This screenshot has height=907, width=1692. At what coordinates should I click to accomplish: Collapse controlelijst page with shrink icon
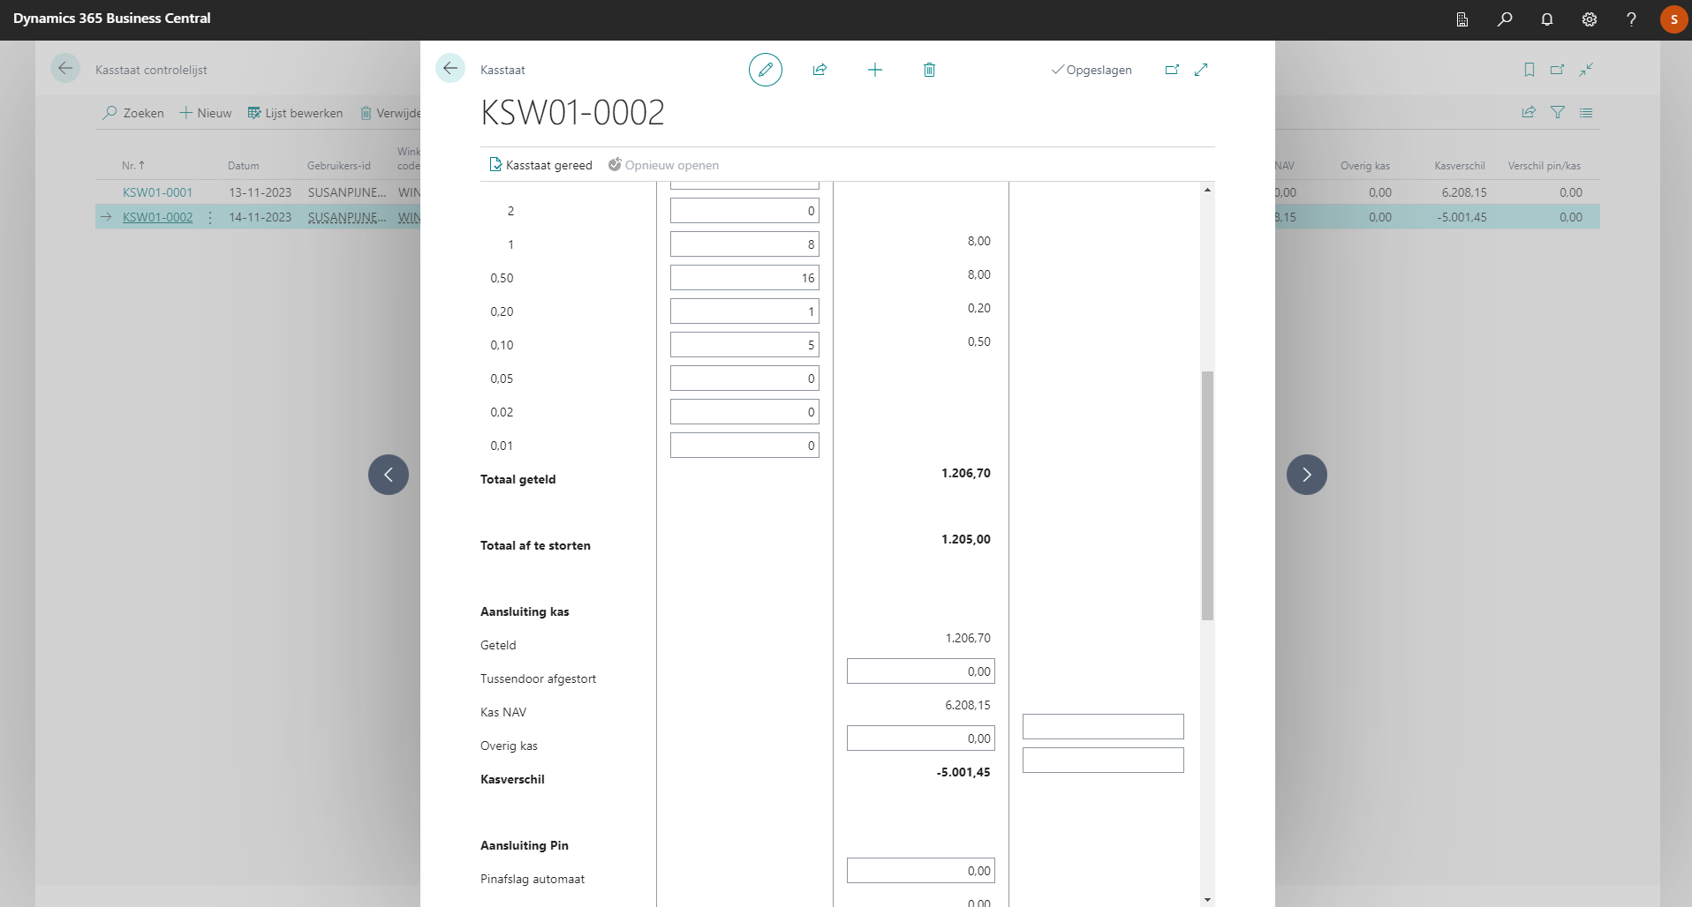(x=1586, y=70)
